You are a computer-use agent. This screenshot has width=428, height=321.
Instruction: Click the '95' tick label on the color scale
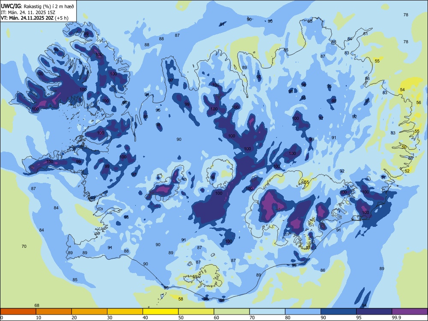click(359, 318)
